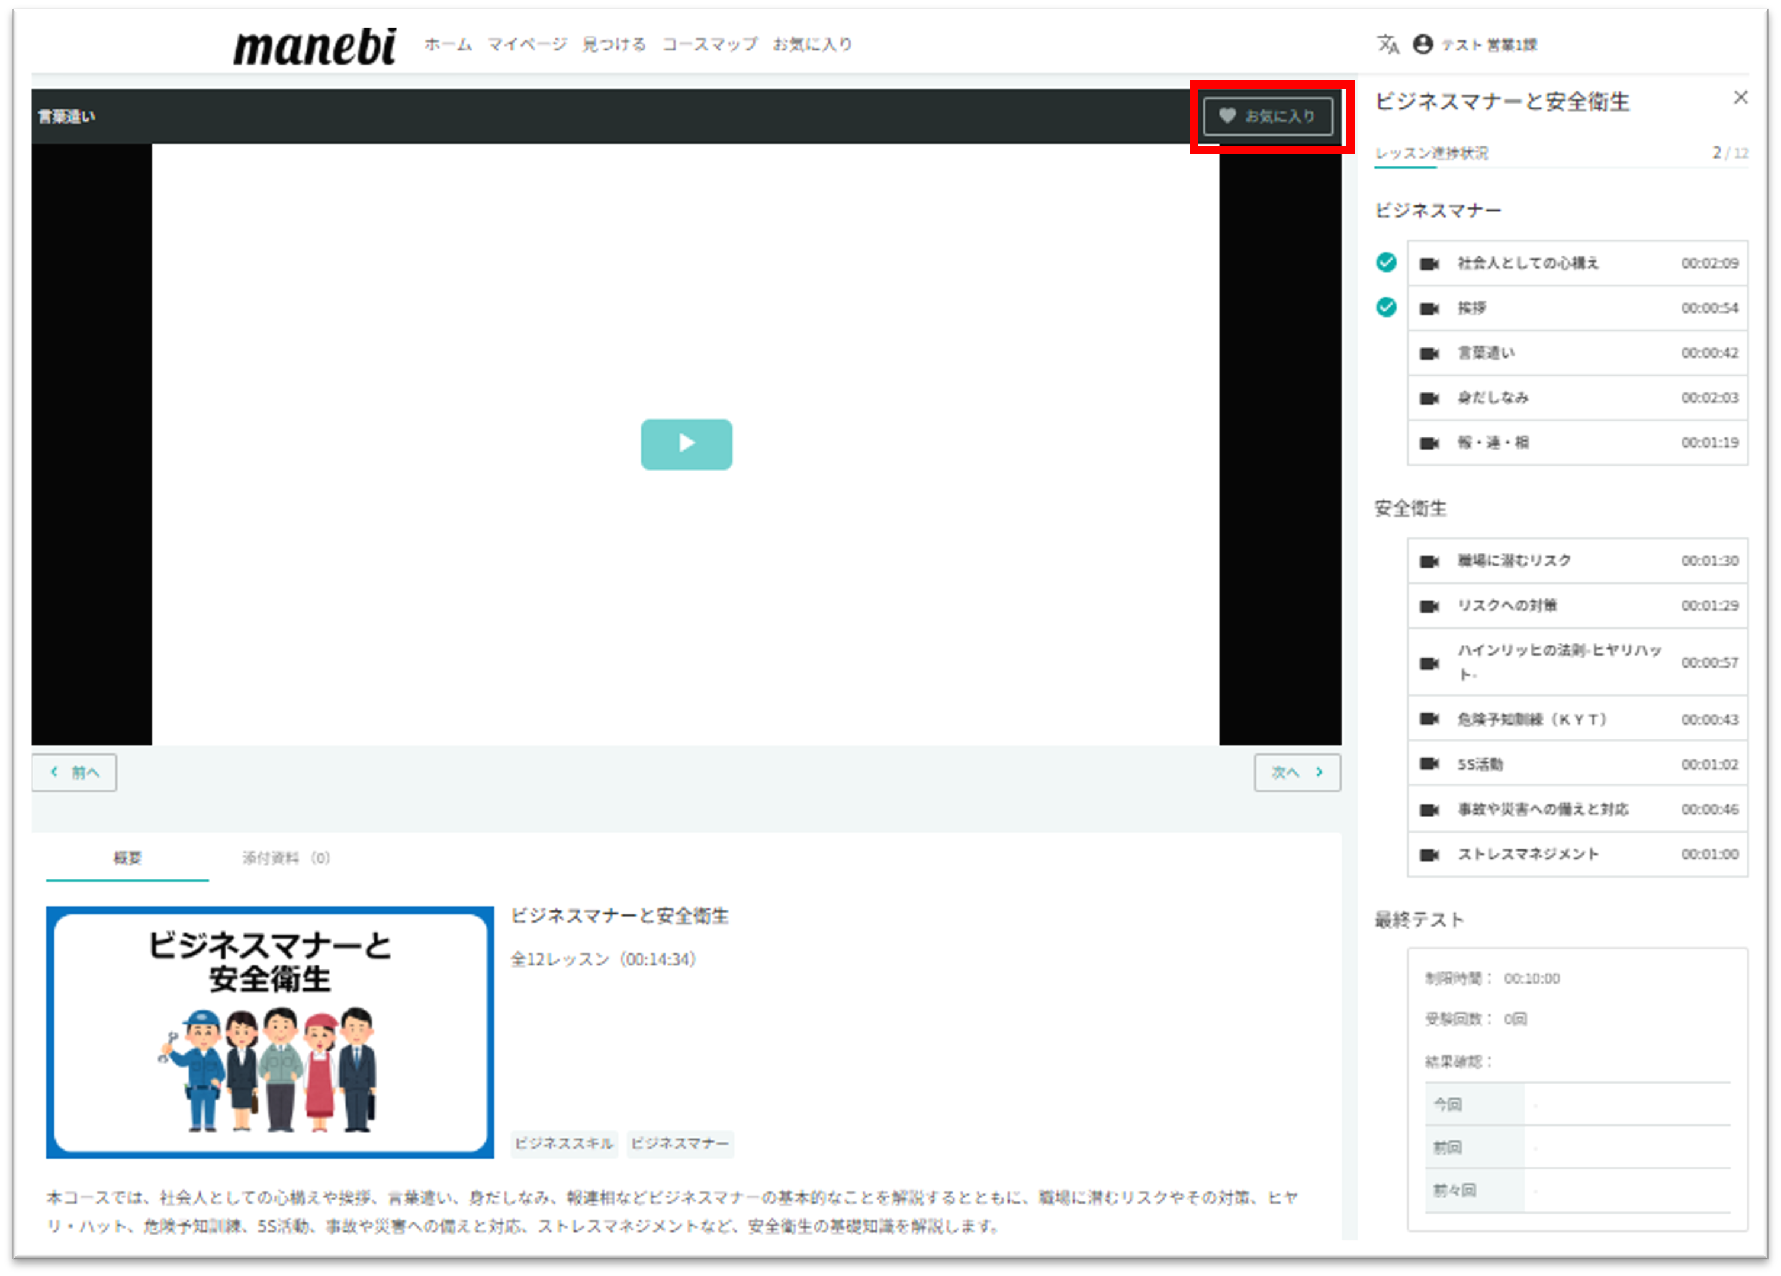
Task: Click video icon of 職場に潜むリスク lesson
Action: click(1429, 561)
